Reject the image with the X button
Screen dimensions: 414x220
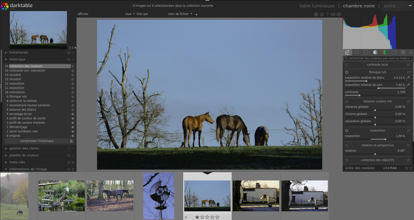pyautogui.click(x=186, y=217)
